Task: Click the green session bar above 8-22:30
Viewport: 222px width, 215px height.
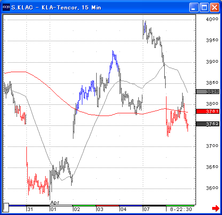Action: click(x=180, y=206)
